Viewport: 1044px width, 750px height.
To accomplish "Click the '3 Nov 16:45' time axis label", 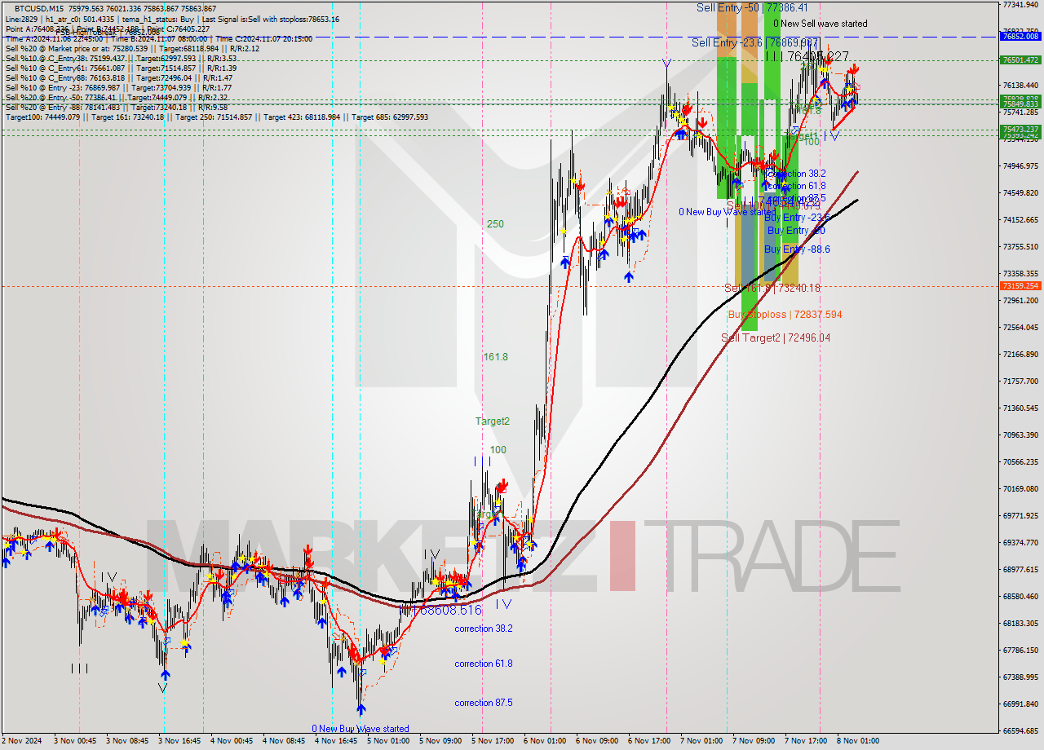I will tap(179, 741).
